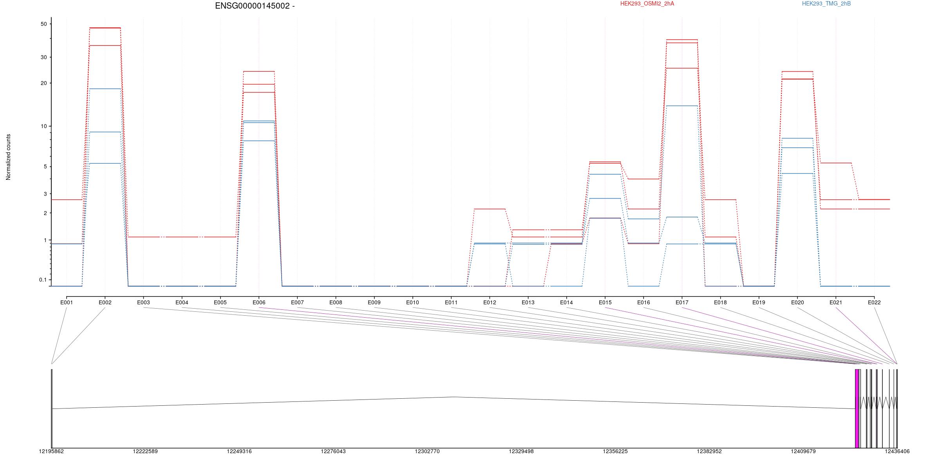Click exon label E020
The height and width of the screenshot is (470, 940).
[x=797, y=302]
